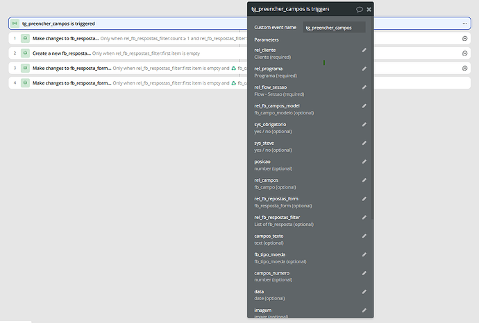Viewport: 479px width, 323px height.
Task: Select the tg_preencher_campos is triggered event row
Action: (239, 24)
